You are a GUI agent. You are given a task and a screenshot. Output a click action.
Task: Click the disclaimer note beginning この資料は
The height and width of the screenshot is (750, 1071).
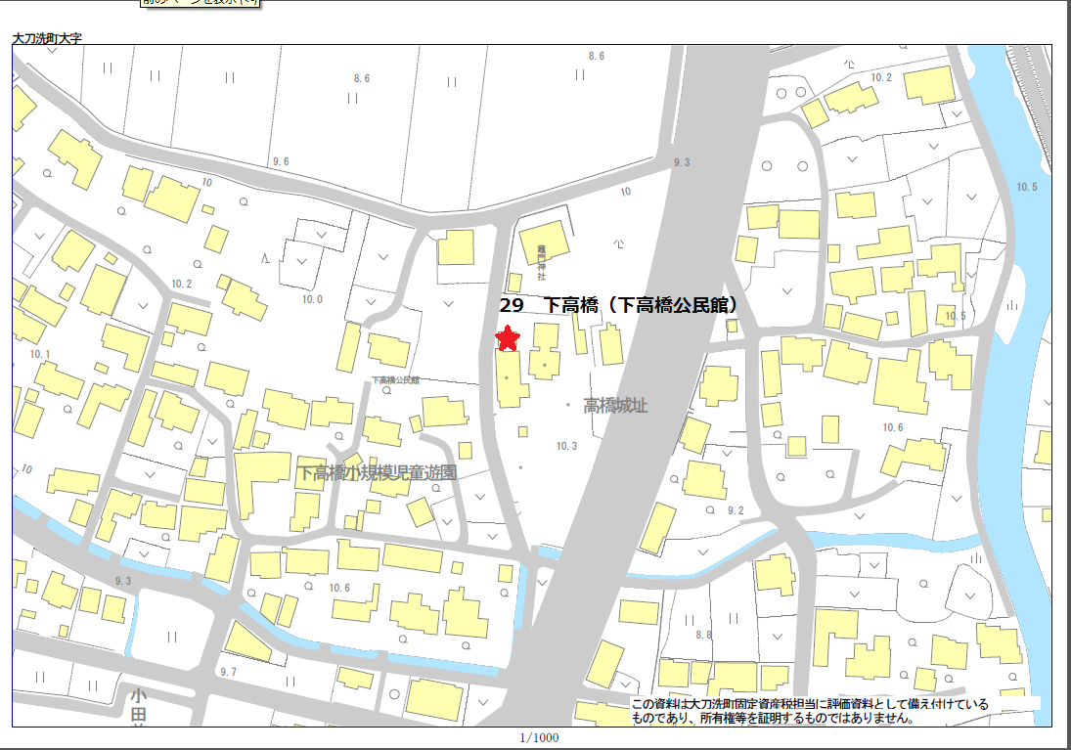pos(810,711)
